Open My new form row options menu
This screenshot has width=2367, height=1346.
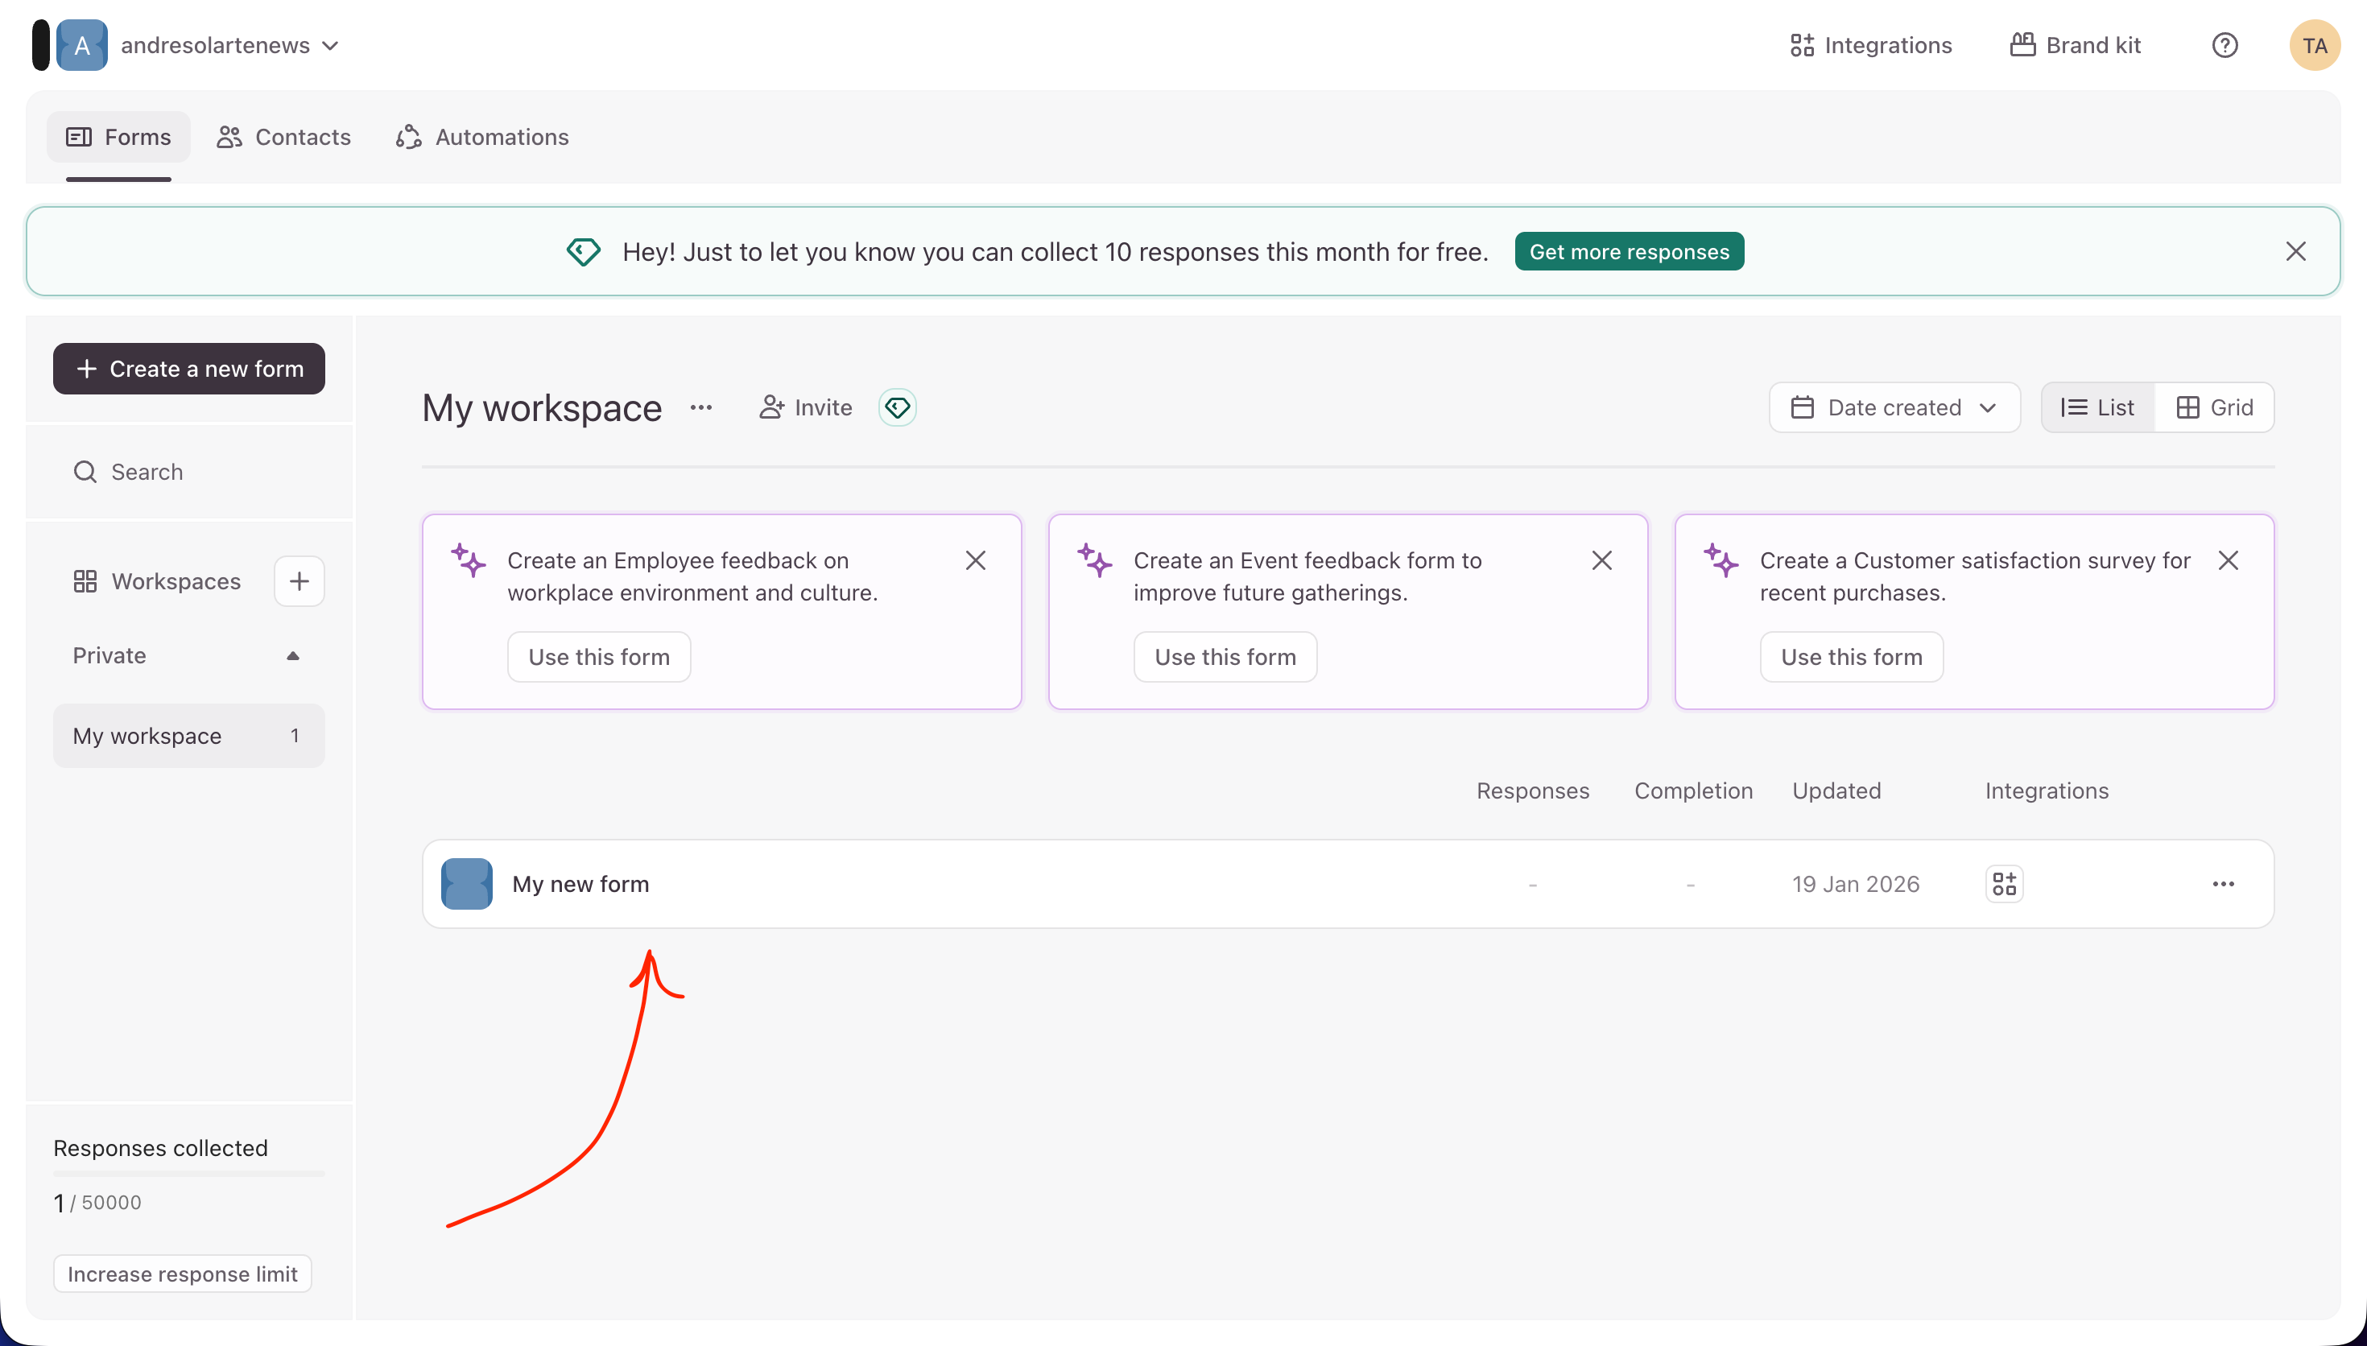(2223, 884)
